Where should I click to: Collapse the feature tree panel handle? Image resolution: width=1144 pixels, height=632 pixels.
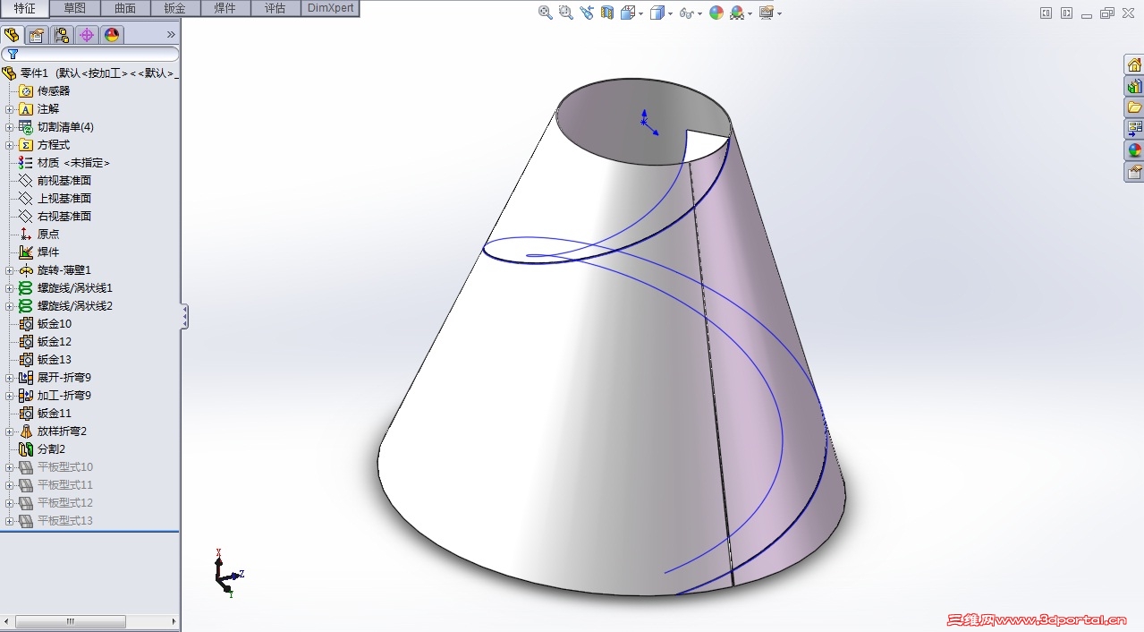tap(184, 316)
